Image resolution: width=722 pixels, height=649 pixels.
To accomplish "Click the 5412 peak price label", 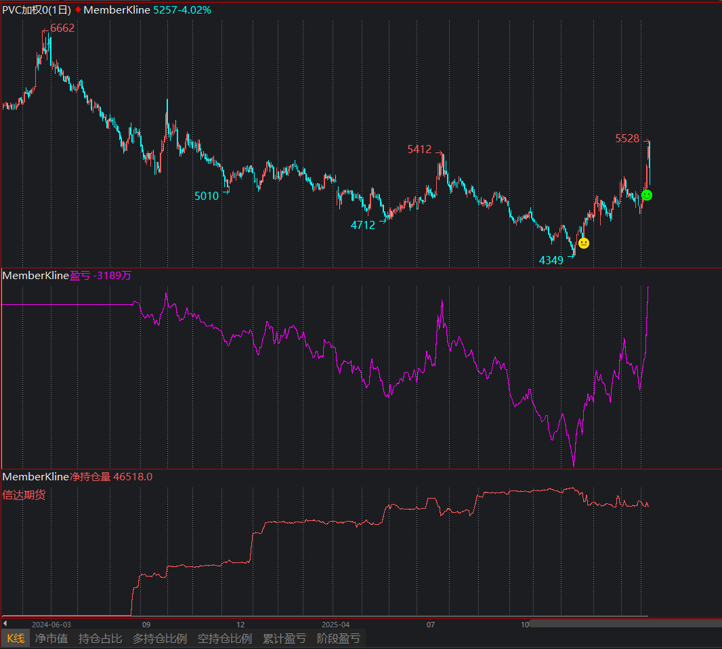I will click(x=419, y=149).
